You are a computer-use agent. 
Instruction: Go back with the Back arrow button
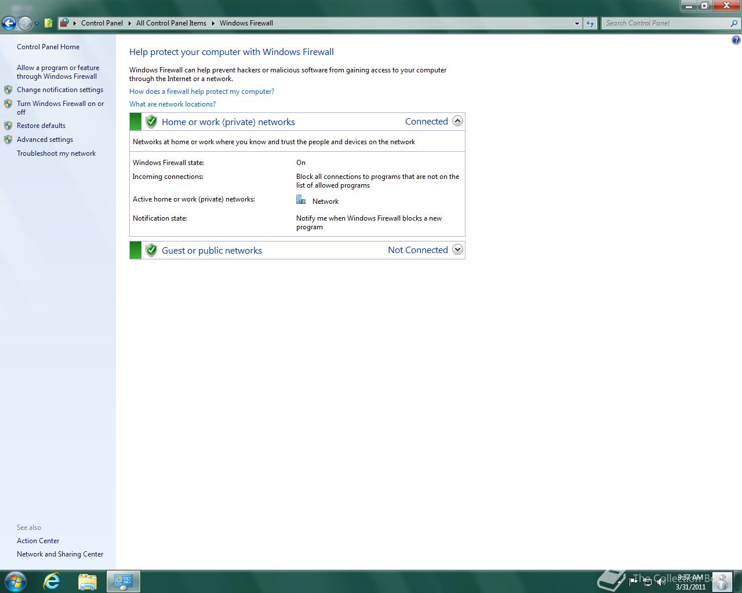pyautogui.click(x=9, y=23)
